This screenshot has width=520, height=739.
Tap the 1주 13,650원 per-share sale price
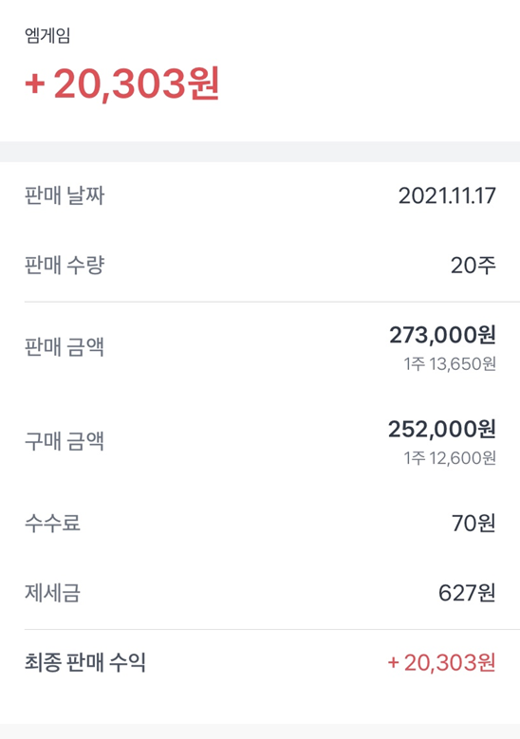(450, 364)
